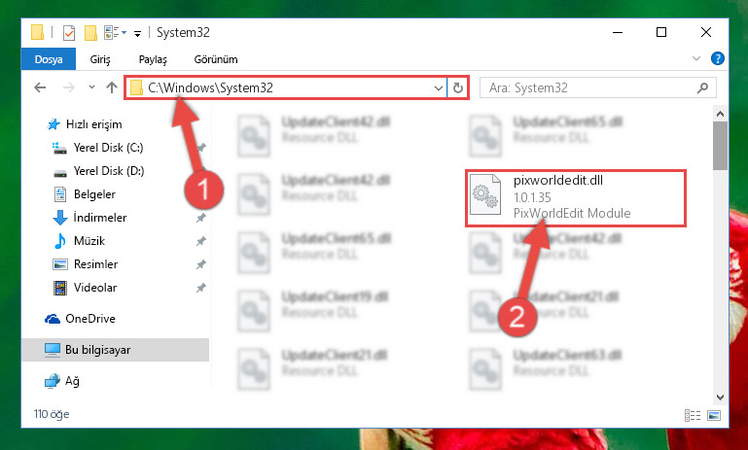Open the Customize Quick Access Toolbar dropdown
Viewport: 748px width, 450px height.
(x=137, y=33)
